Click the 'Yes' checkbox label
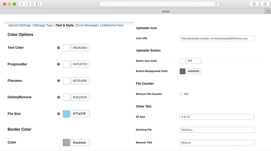The height and width of the screenshot is (151, 271). 186,94
